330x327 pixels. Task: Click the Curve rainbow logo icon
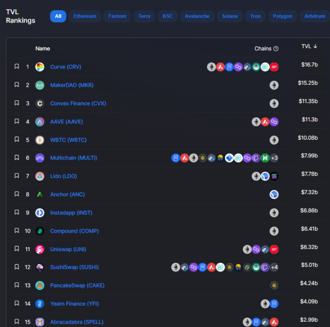[x=39, y=67]
